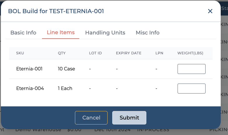The width and height of the screenshot is (228, 135).
Task: Open the Handling Units tab
Action: pyautogui.click(x=105, y=33)
